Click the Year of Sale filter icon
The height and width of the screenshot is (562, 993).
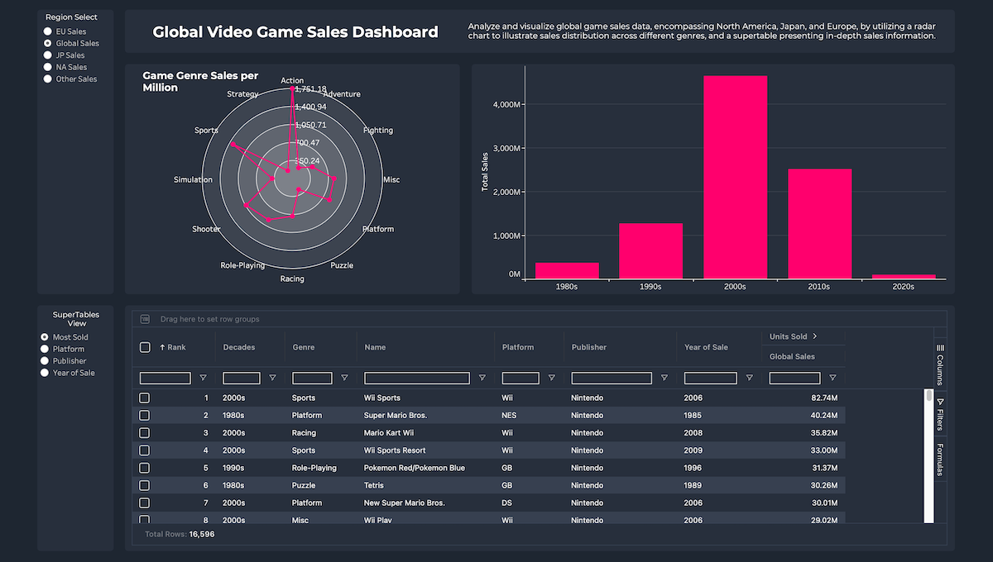tap(749, 378)
